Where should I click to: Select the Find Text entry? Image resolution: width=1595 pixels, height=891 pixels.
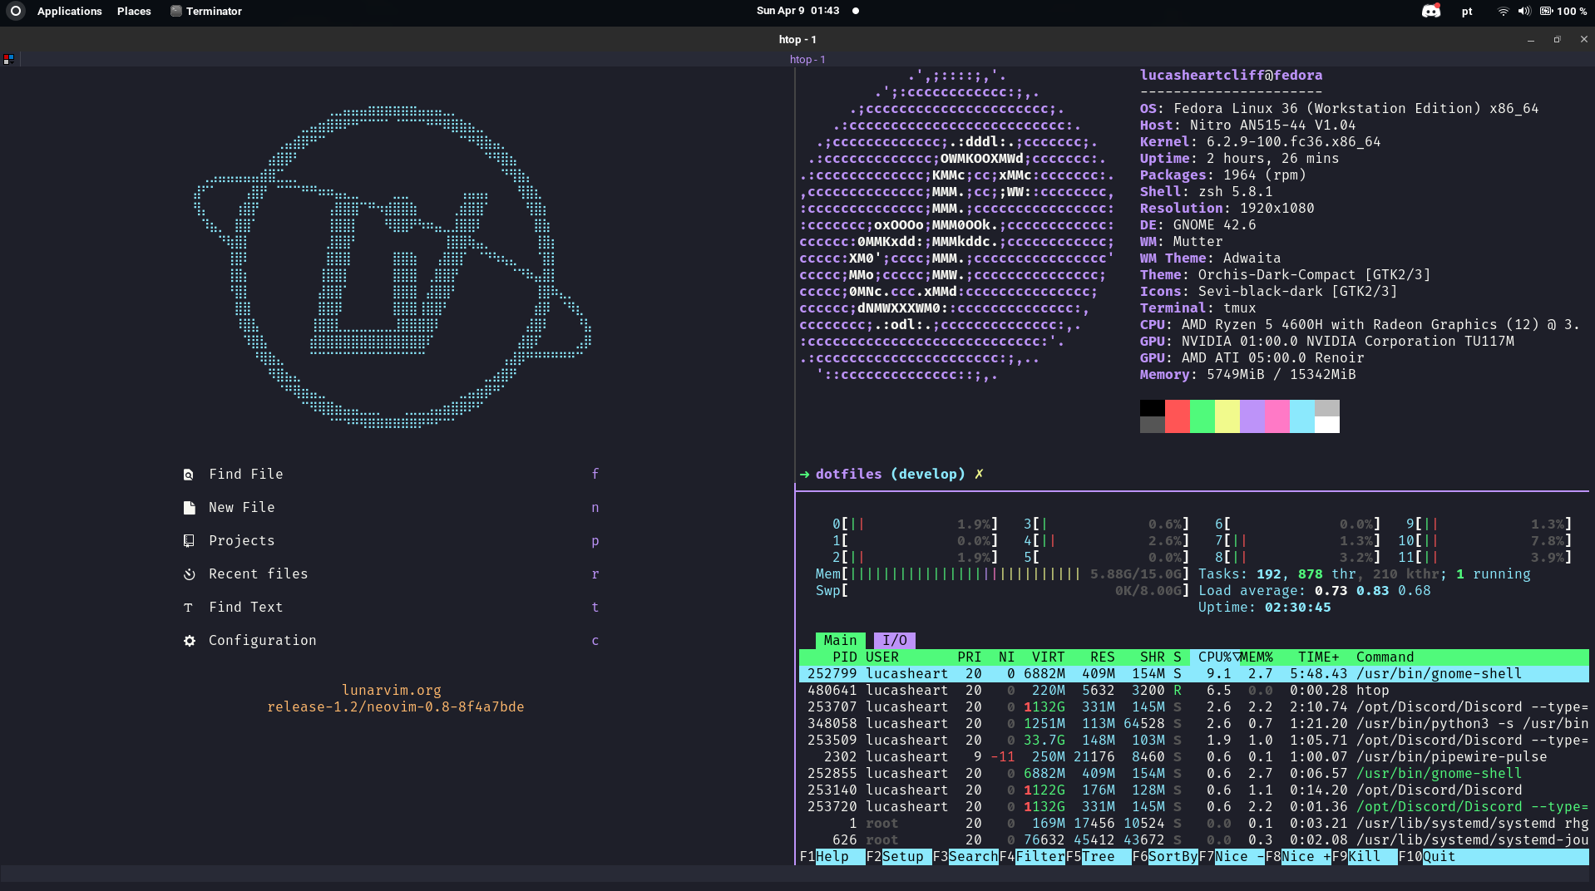(x=246, y=607)
